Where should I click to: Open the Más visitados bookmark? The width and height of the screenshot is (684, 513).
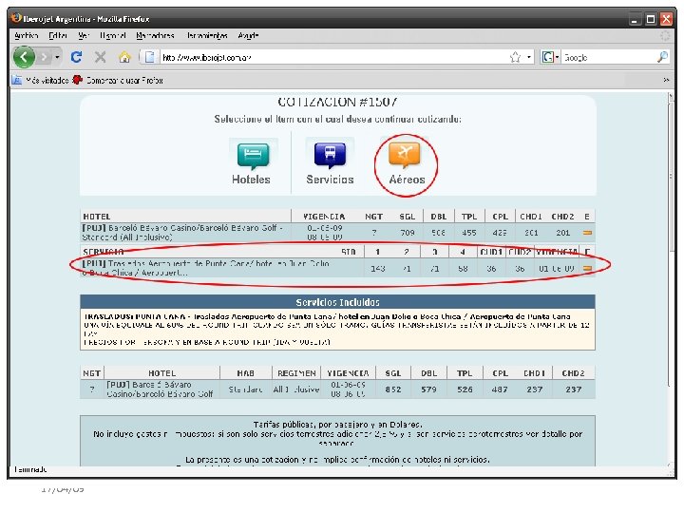(40, 80)
